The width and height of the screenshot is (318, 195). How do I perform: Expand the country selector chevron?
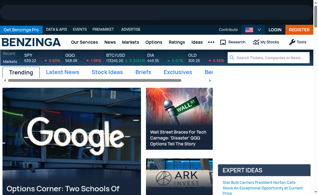click(x=259, y=30)
